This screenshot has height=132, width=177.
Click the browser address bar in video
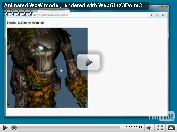tap(90, 15)
